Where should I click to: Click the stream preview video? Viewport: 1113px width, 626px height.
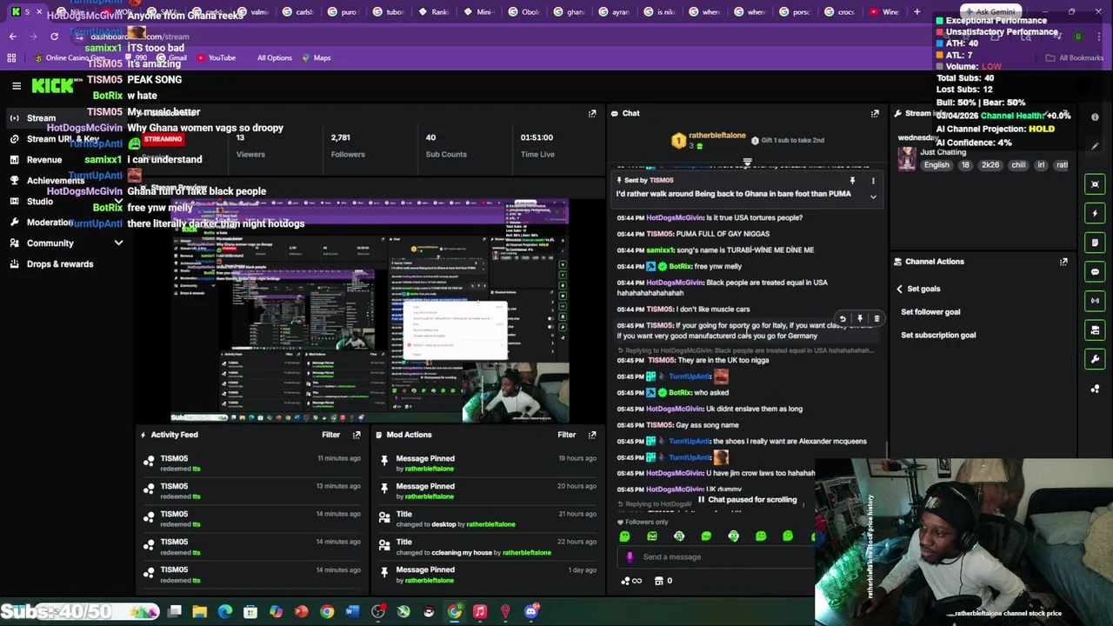click(370, 310)
